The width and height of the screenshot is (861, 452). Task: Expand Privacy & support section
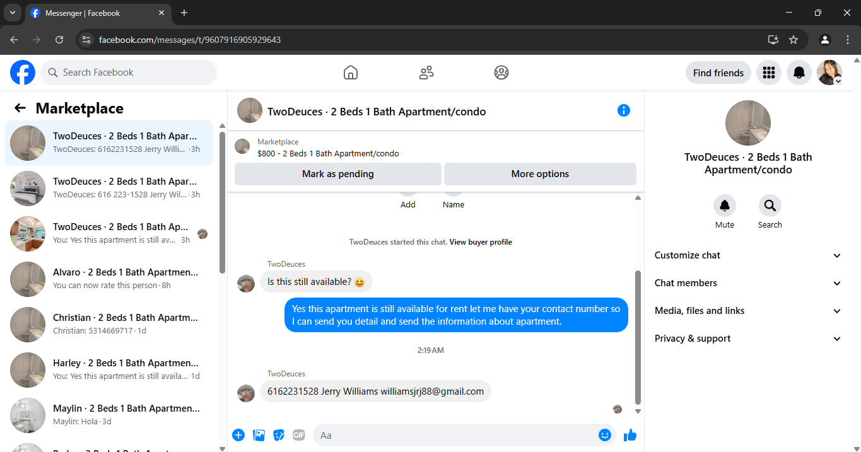click(748, 339)
